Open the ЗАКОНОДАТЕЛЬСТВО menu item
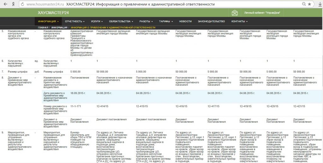The image size is (323, 163). (x=211, y=21)
